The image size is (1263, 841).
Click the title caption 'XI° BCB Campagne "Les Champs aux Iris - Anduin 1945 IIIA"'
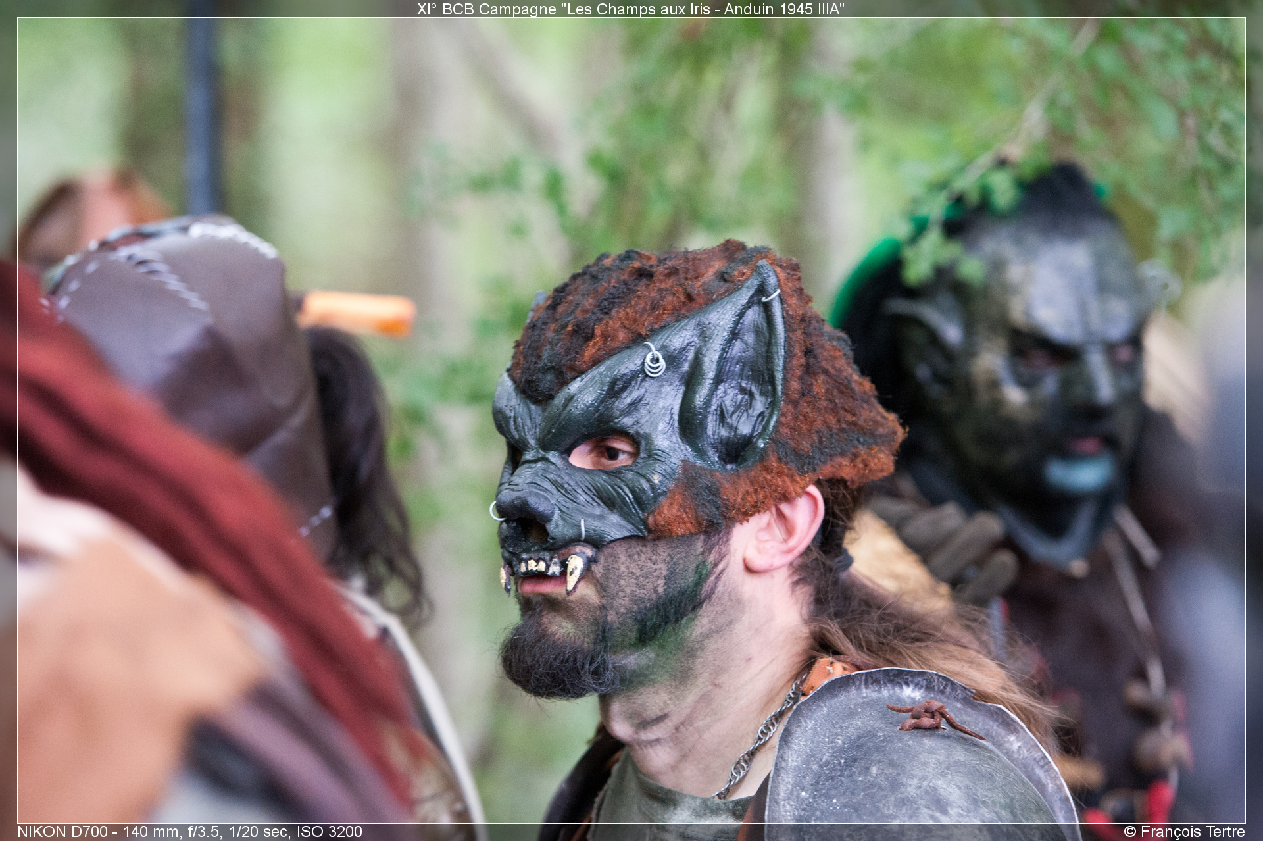click(x=631, y=9)
